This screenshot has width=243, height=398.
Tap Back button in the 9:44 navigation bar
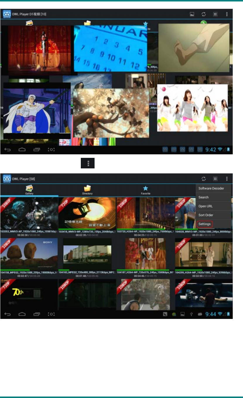(8, 314)
